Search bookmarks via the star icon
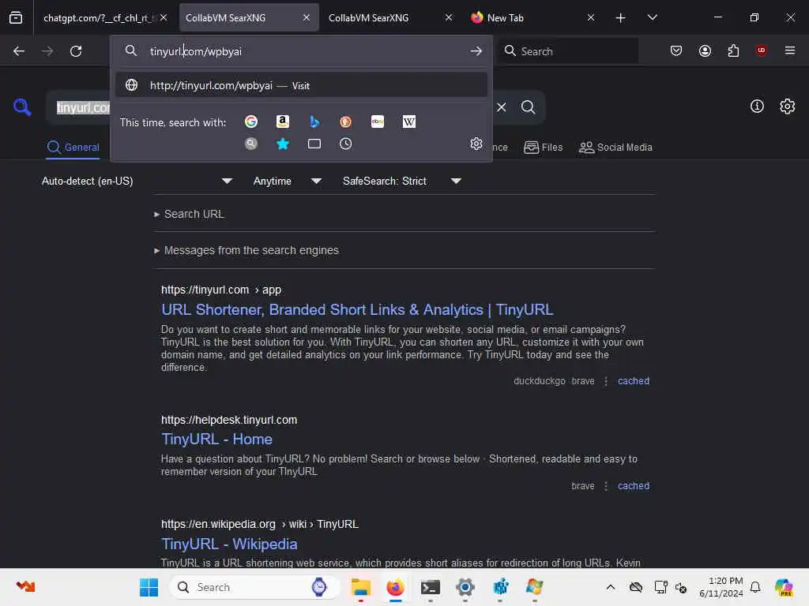This screenshot has width=809, height=606. [x=282, y=144]
